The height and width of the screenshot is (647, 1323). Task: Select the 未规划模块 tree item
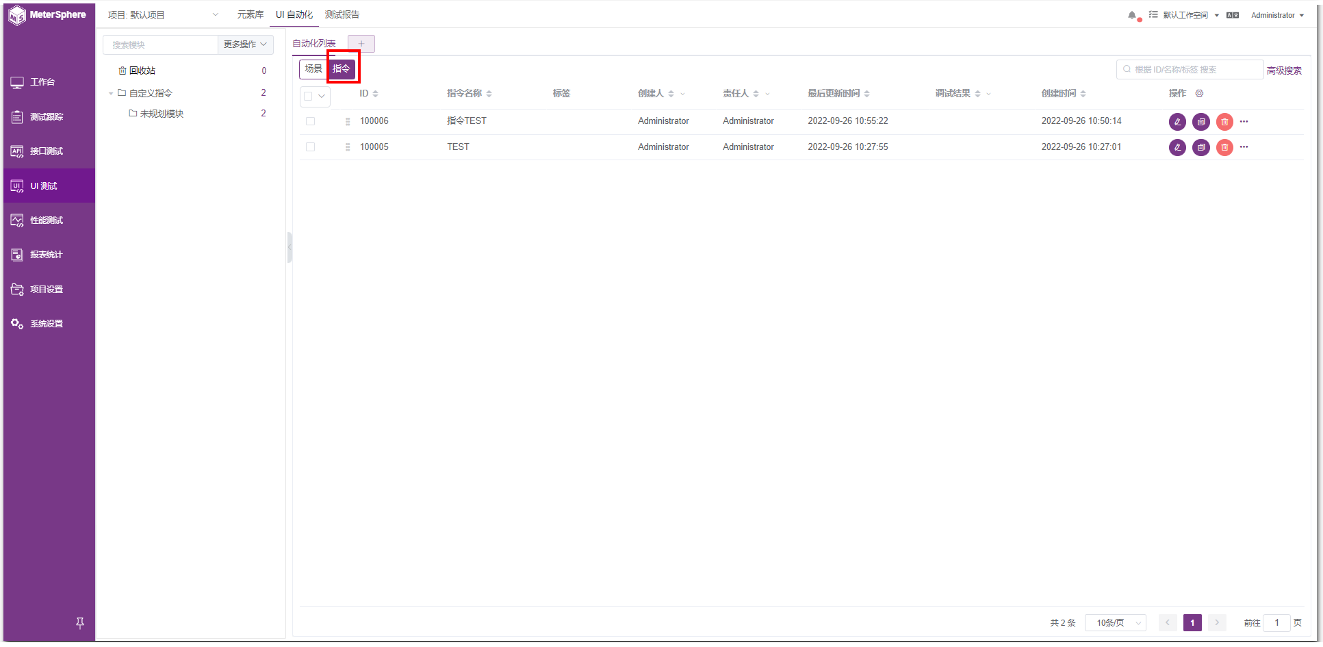(x=162, y=114)
